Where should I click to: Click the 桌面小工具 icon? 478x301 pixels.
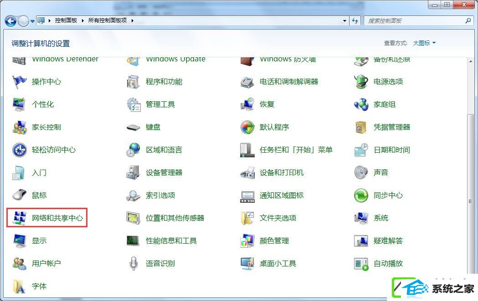[x=247, y=263]
